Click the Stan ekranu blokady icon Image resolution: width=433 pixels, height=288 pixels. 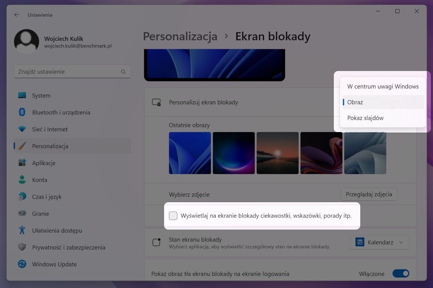pyautogui.click(x=157, y=242)
